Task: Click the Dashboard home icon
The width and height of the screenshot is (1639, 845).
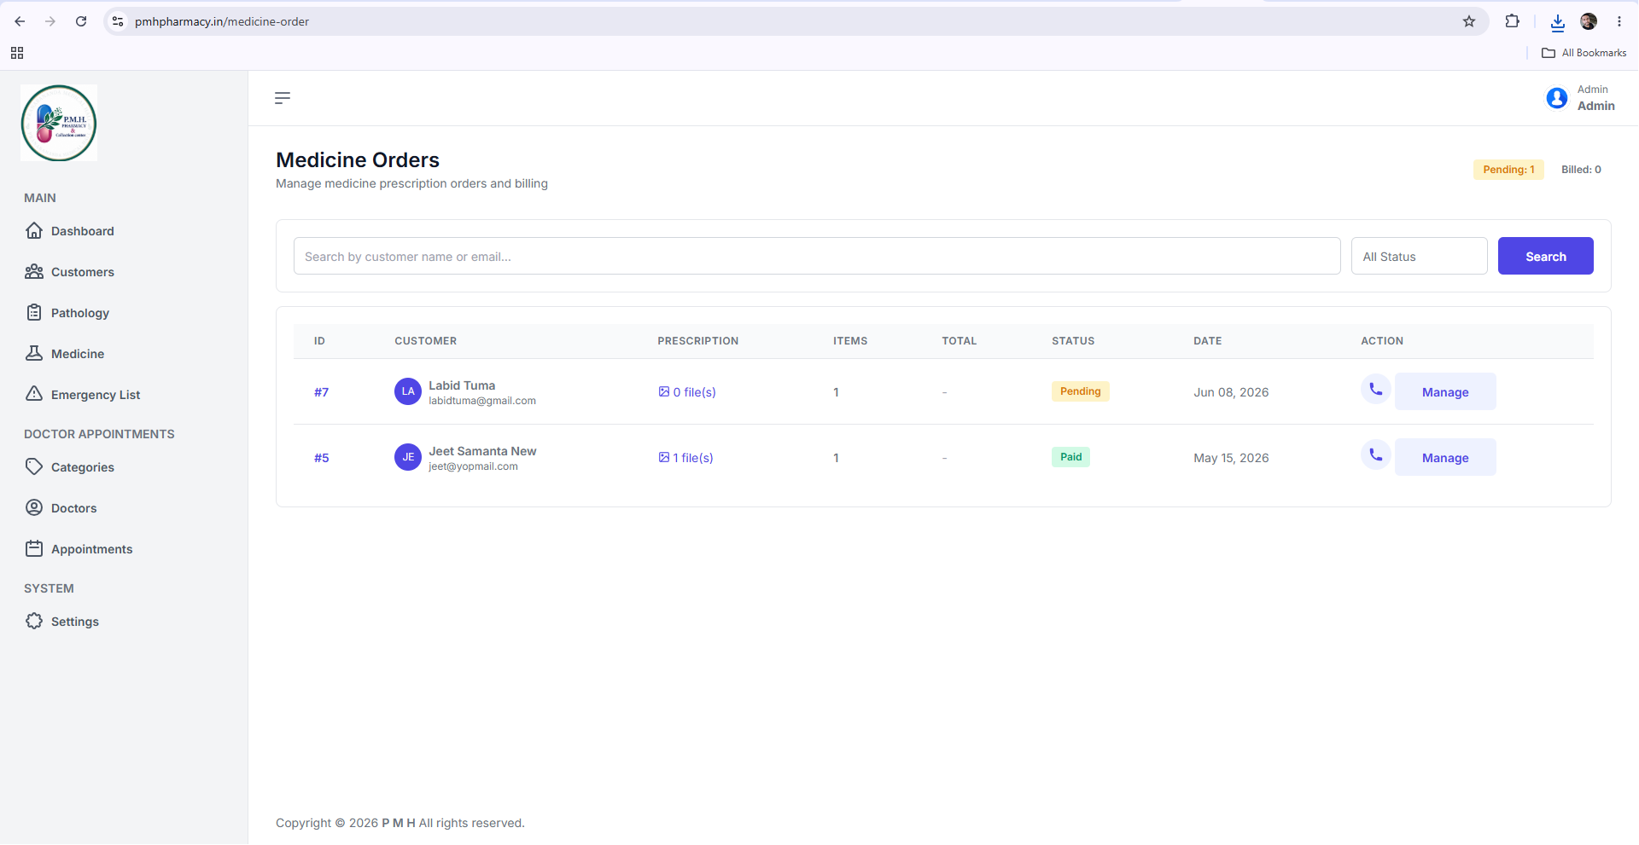Action: click(x=34, y=230)
